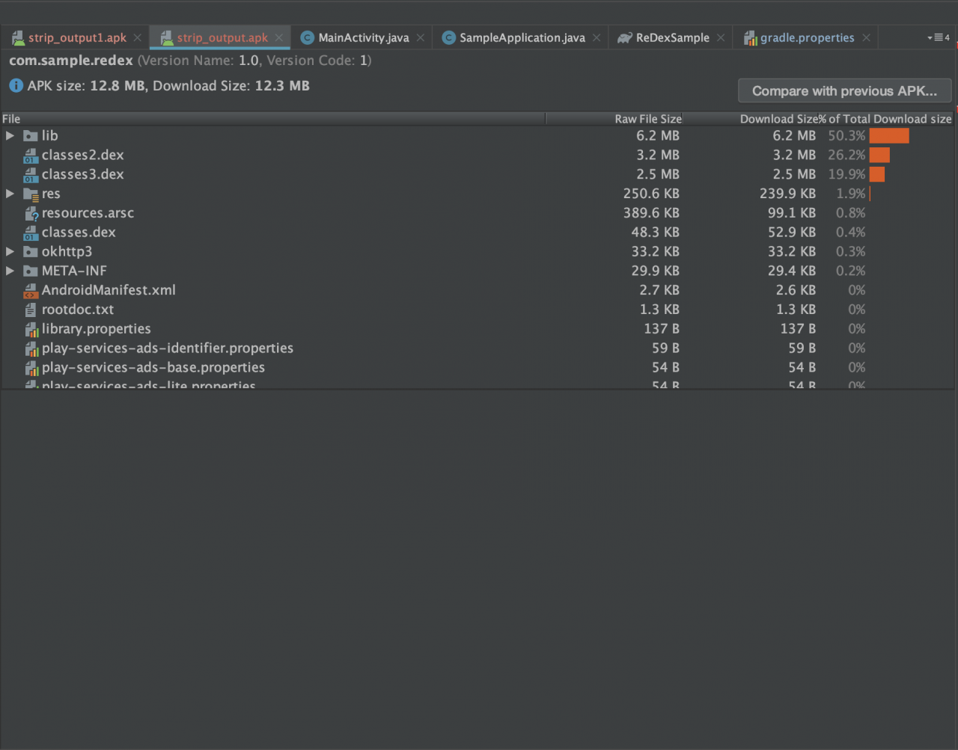Click the strip_output.apk tab file icon
This screenshot has width=958, height=750.
point(167,37)
